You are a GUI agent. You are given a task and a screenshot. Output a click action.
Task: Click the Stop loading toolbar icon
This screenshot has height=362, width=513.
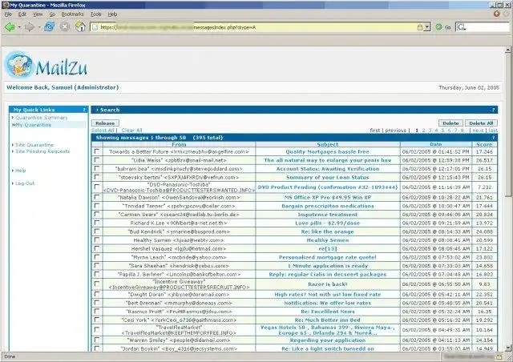pos(65,26)
